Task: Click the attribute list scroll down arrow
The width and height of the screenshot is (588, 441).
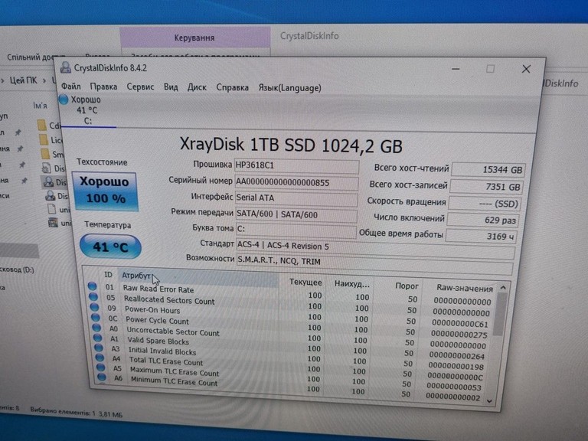Action: [x=490, y=401]
